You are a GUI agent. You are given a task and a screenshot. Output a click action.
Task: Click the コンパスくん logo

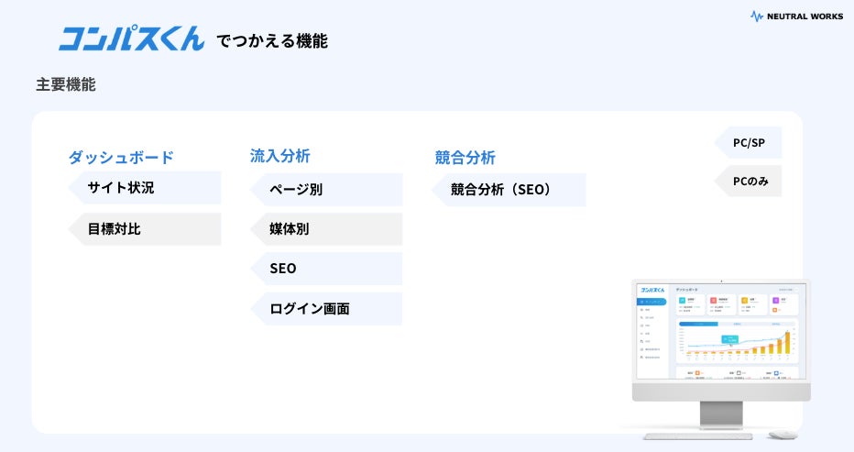[x=131, y=39]
